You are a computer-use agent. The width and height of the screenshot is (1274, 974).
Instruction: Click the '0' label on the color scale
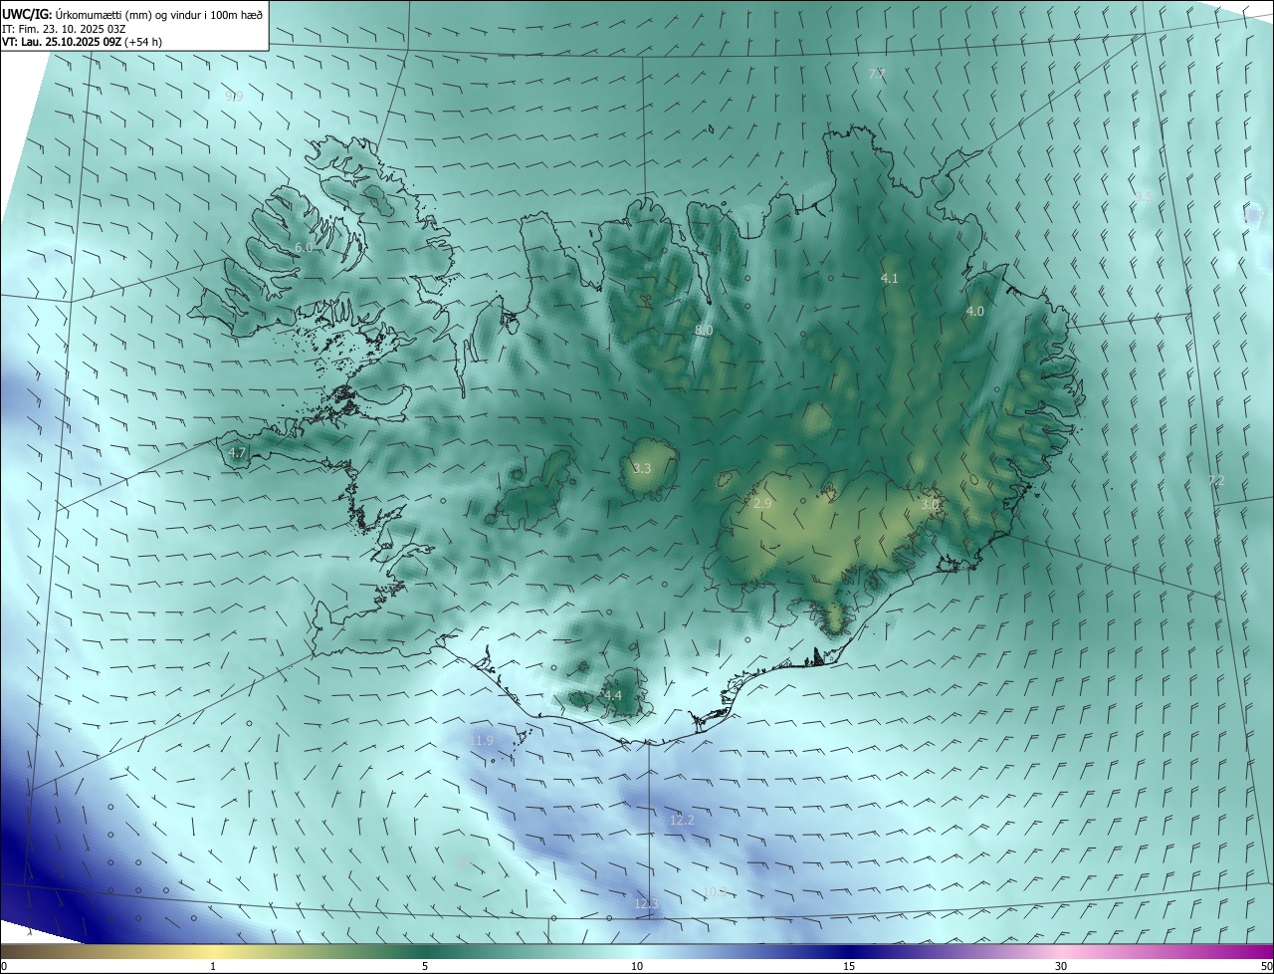tap(4, 966)
